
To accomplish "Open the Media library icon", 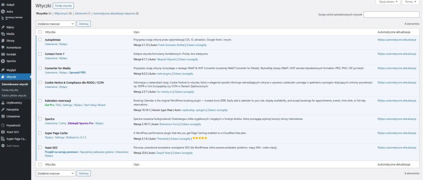I will (3, 34).
